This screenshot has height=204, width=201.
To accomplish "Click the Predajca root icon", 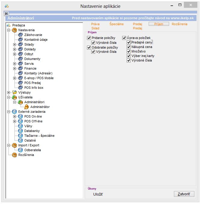I will [x=9, y=25].
